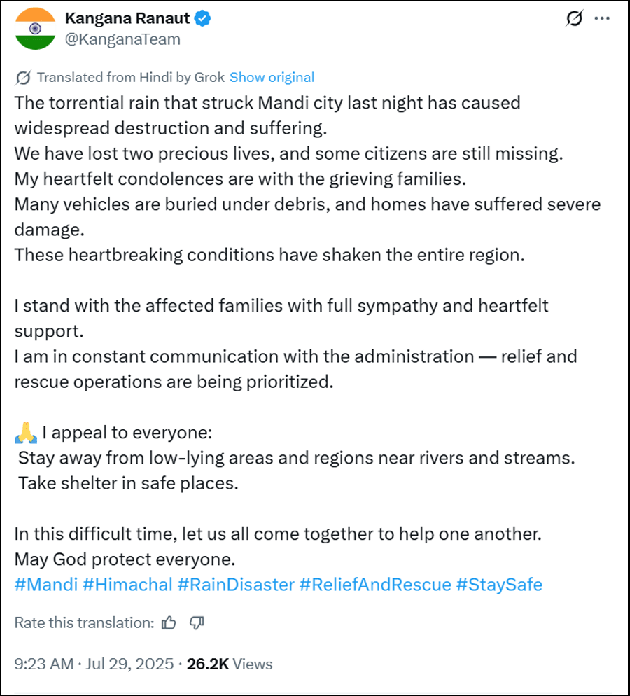The image size is (630, 696).
Task: Open the Kangana Ranaut profile name
Action: [127, 19]
